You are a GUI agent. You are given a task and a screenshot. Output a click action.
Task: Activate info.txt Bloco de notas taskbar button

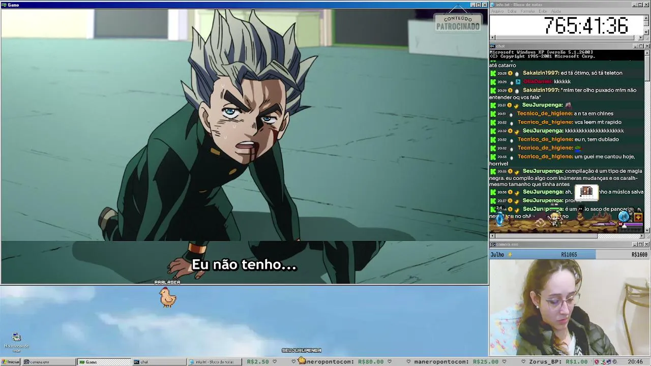click(214, 362)
